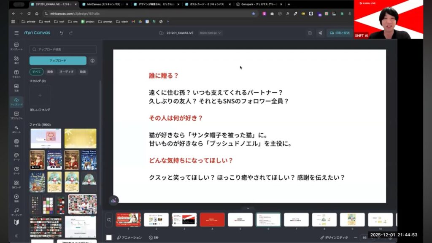Select the 画像 (Images) filter chip

(50, 72)
